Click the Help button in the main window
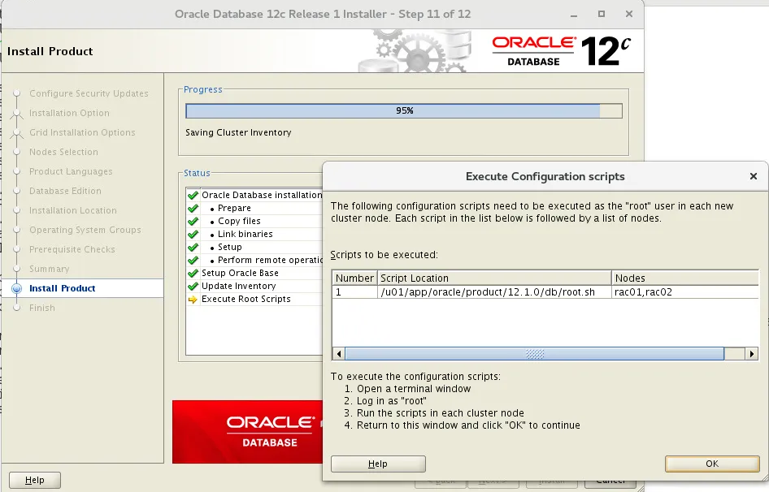The width and height of the screenshot is (769, 492). pos(34,480)
